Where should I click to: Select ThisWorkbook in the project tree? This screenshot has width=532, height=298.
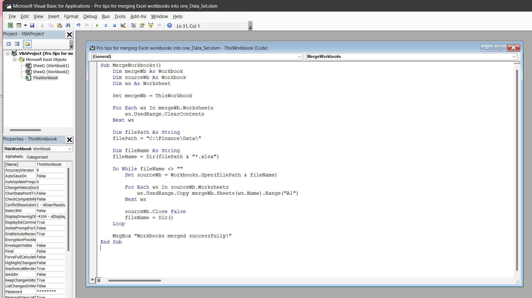pos(45,78)
